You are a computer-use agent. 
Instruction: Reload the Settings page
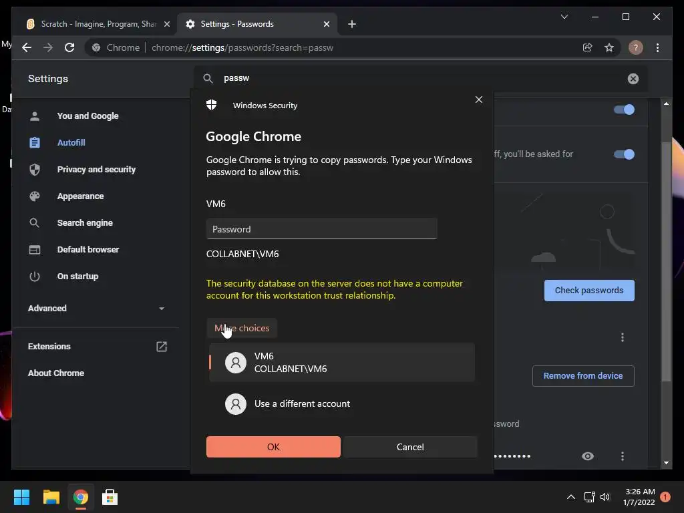tap(69, 47)
